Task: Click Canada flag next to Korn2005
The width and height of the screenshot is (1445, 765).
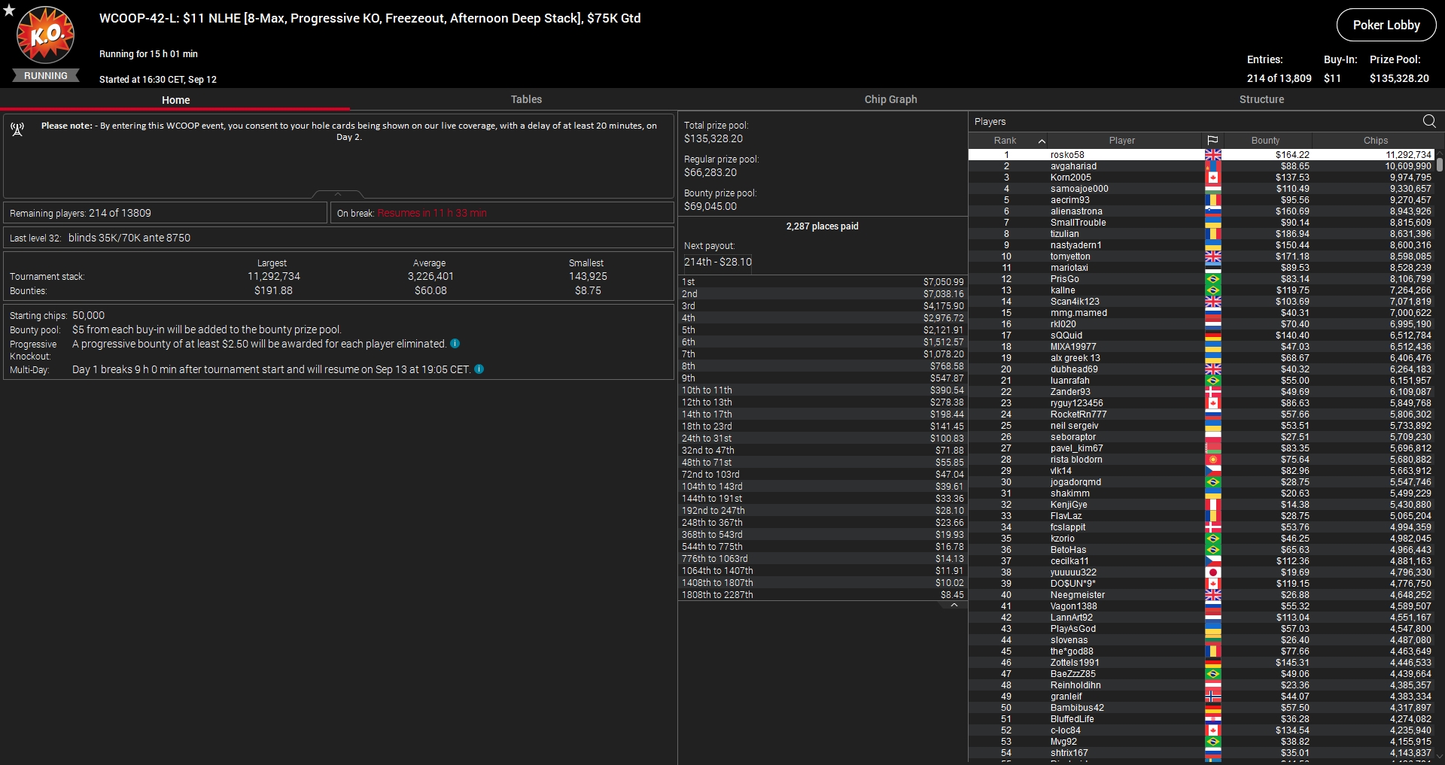Action: pos(1212,178)
